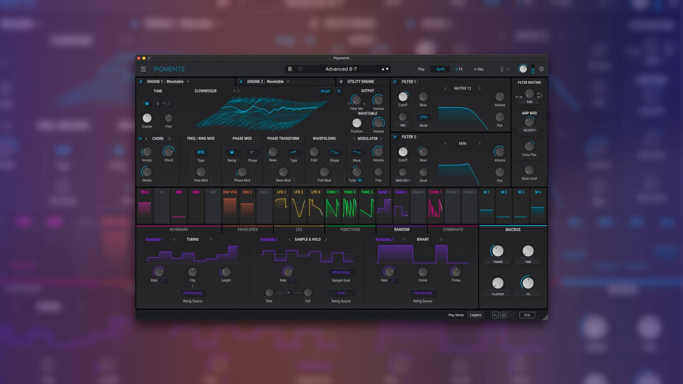Click the Random 2 Rate sync note icon
The height and width of the screenshot is (384, 683).
point(291,280)
